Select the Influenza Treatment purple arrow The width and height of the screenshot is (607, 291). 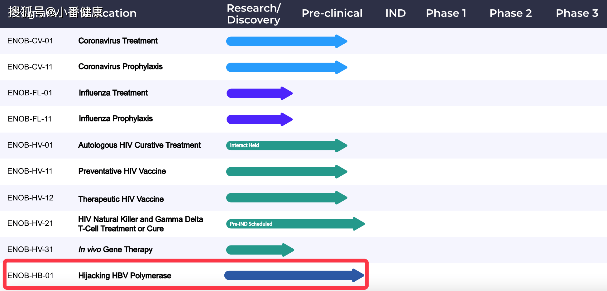[259, 93]
